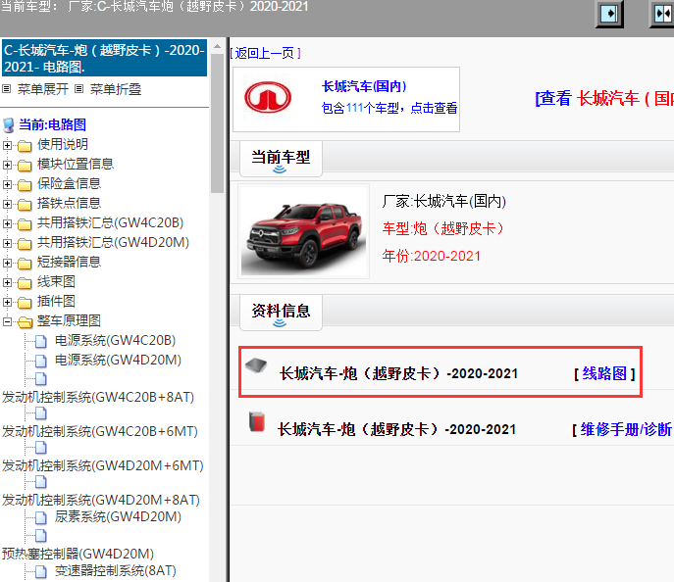The height and width of the screenshot is (582, 674).
Task: Click the left panel scroll-up arrow
Action: 218,46
